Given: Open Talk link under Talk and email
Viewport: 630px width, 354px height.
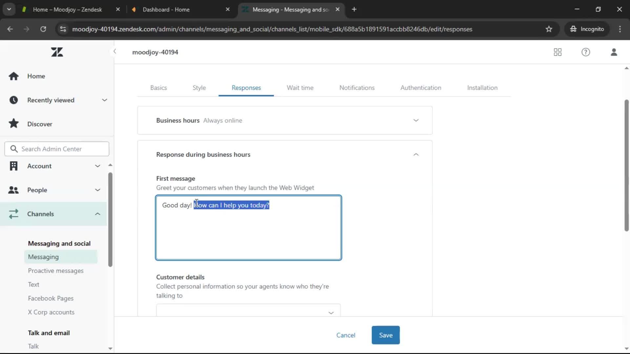Looking at the screenshot, I should pyautogui.click(x=33, y=346).
